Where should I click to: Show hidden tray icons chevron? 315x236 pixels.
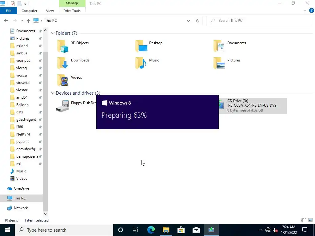pyautogui.click(x=260, y=230)
